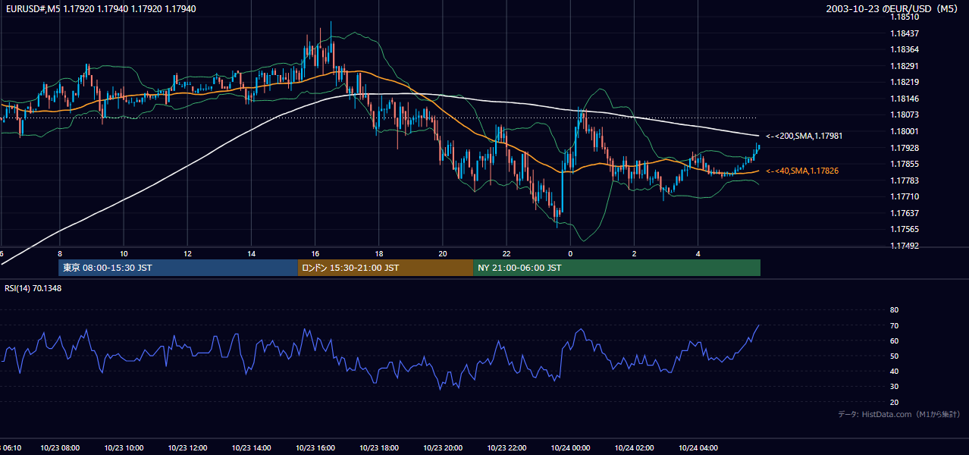Click the 10/23 16:00 time axis label

315,448
